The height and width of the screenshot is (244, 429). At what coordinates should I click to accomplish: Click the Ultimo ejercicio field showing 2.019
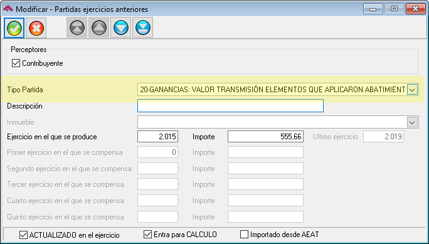pyautogui.click(x=383, y=137)
